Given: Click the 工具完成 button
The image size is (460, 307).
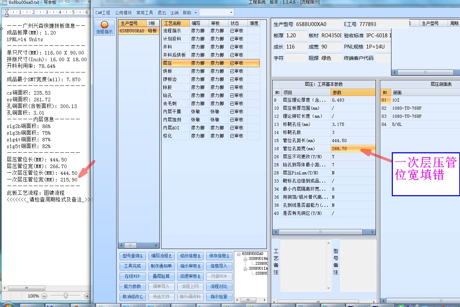Looking at the screenshot, I should tap(133, 266).
